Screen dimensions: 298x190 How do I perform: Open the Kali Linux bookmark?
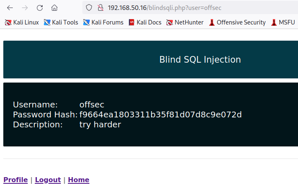(x=22, y=22)
